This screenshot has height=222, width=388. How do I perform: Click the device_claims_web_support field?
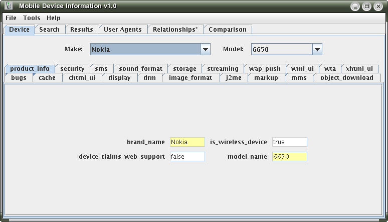click(187, 157)
